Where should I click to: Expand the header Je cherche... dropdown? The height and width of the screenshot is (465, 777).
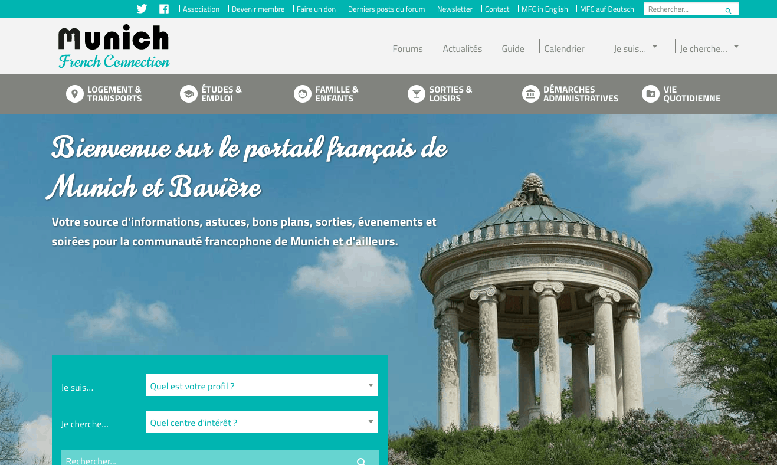click(x=709, y=47)
